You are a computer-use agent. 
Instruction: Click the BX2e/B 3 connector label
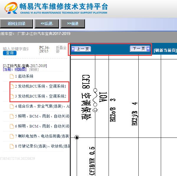pos(113,110)
